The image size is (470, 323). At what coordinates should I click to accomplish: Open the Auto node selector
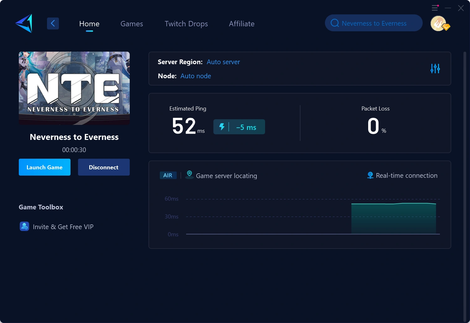(196, 76)
